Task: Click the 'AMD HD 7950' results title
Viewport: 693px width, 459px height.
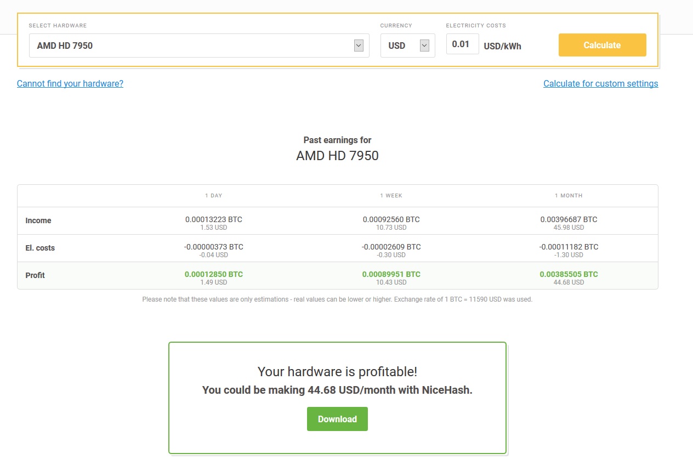Action: (337, 156)
